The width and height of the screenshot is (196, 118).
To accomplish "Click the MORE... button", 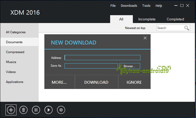I will (x=60, y=82).
